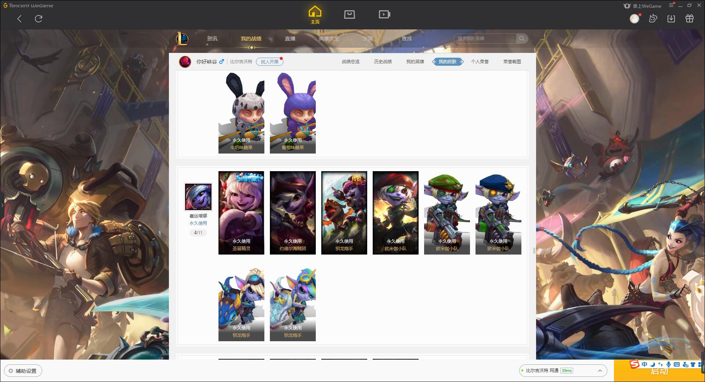The width and height of the screenshot is (705, 382).
Task: Open the 英雄大全 tab
Action: pos(329,39)
